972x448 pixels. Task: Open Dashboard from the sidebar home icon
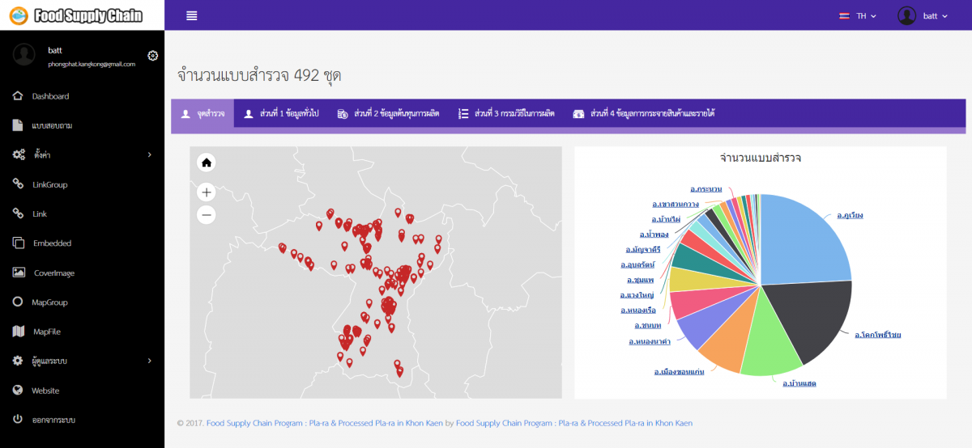tap(18, 96)
